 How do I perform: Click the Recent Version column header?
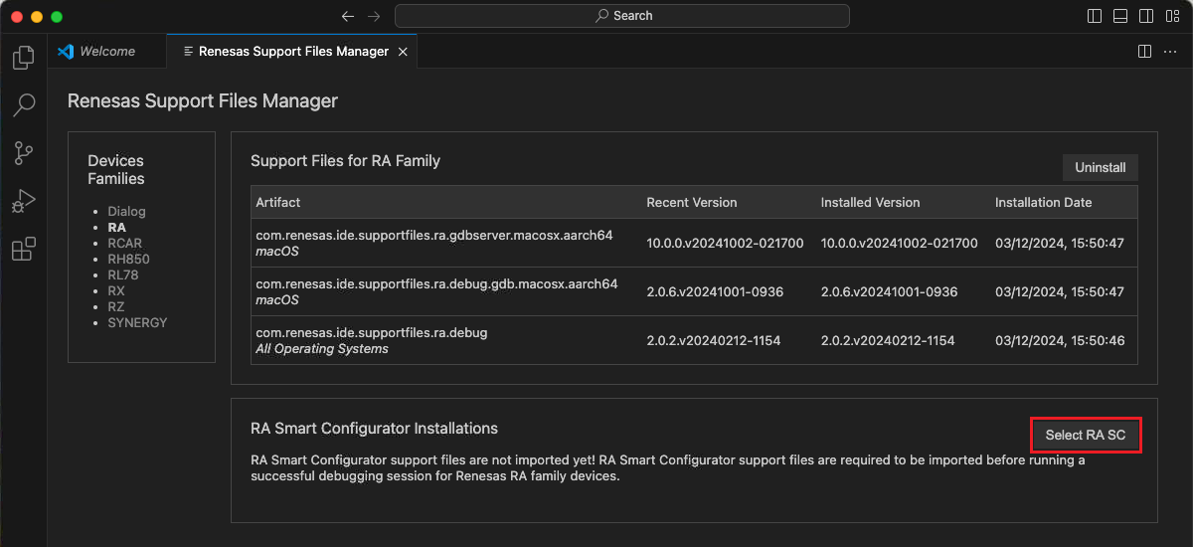[x=692, y=202]
